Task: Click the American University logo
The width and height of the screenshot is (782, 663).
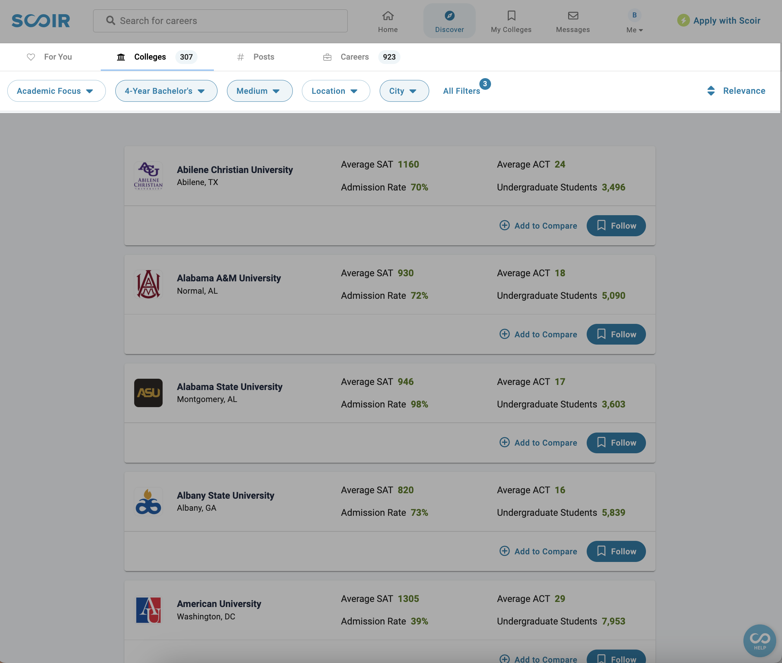Action: [x=148, y=610]
